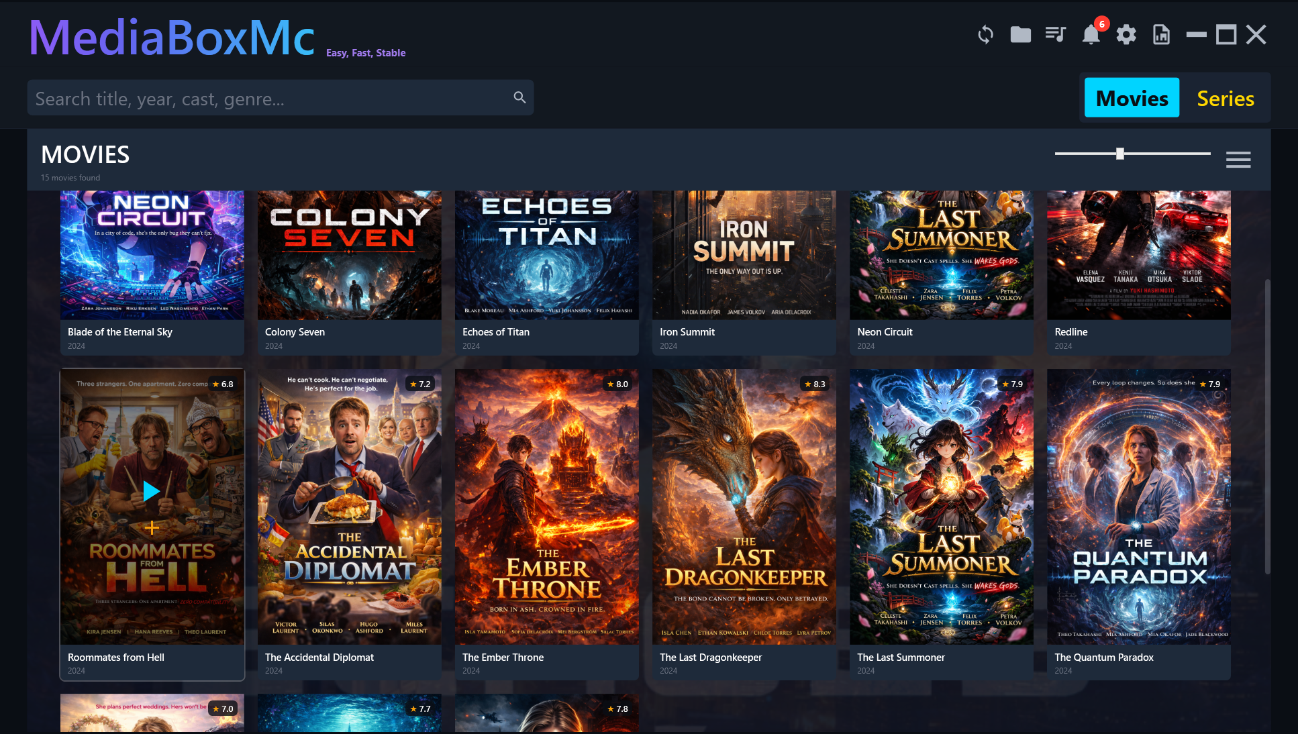Open the folder icon in header
Image resolution: width=1298 pixels, height=734 pixels.
coord(1020,34)
